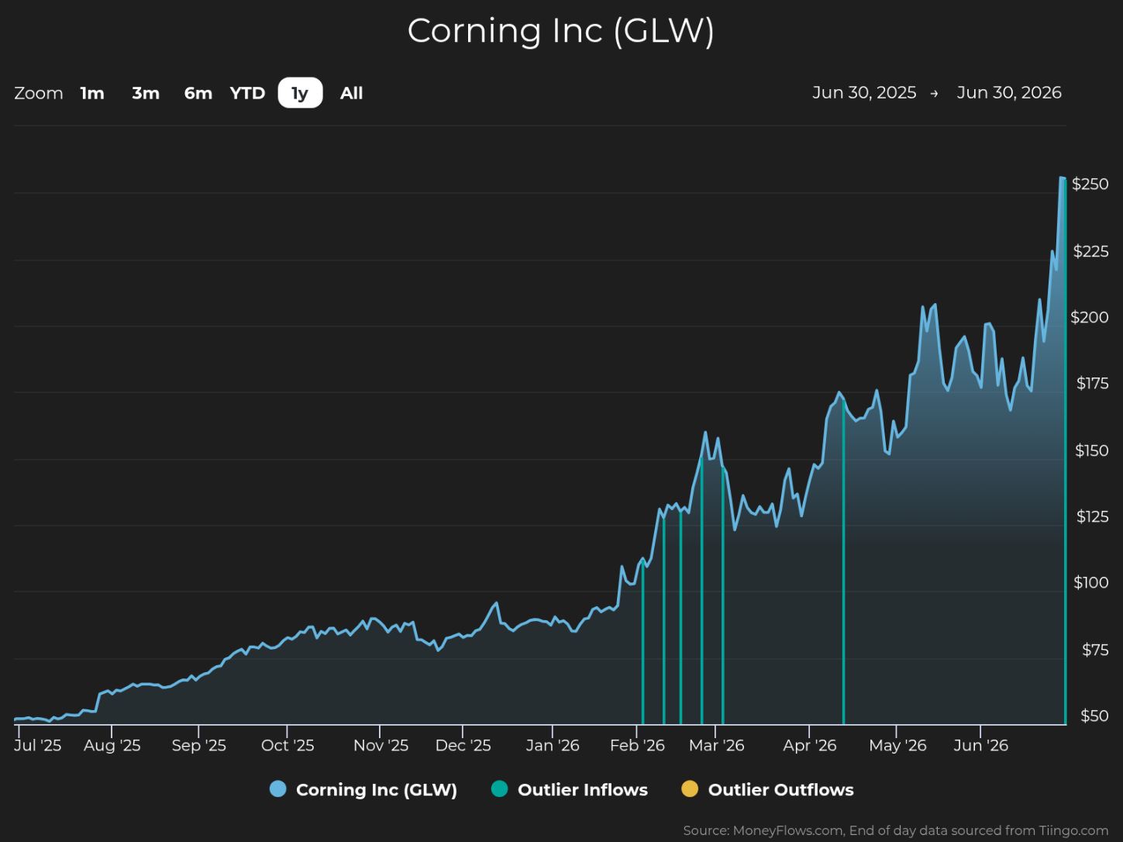1123x842 pixels.
Task: Click the start date Jun 30, 2025
Action: (864, 93)
